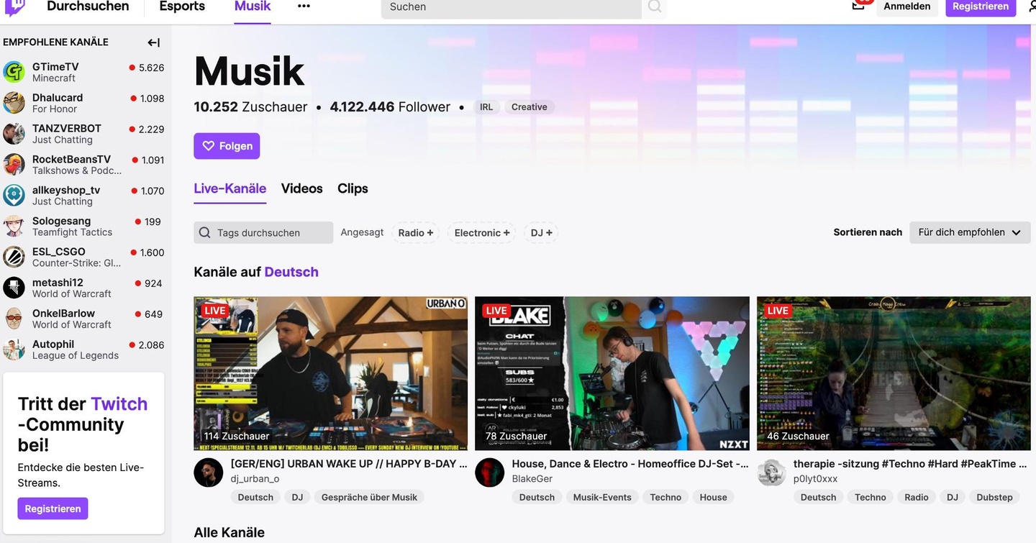1036x543 pixels.
Task: Switch to Videos tab
Action: [x=302, y=188]
